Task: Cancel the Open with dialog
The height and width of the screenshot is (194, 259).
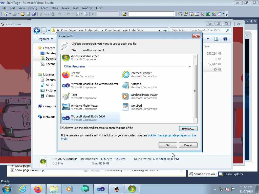Action: click(188, 145)
